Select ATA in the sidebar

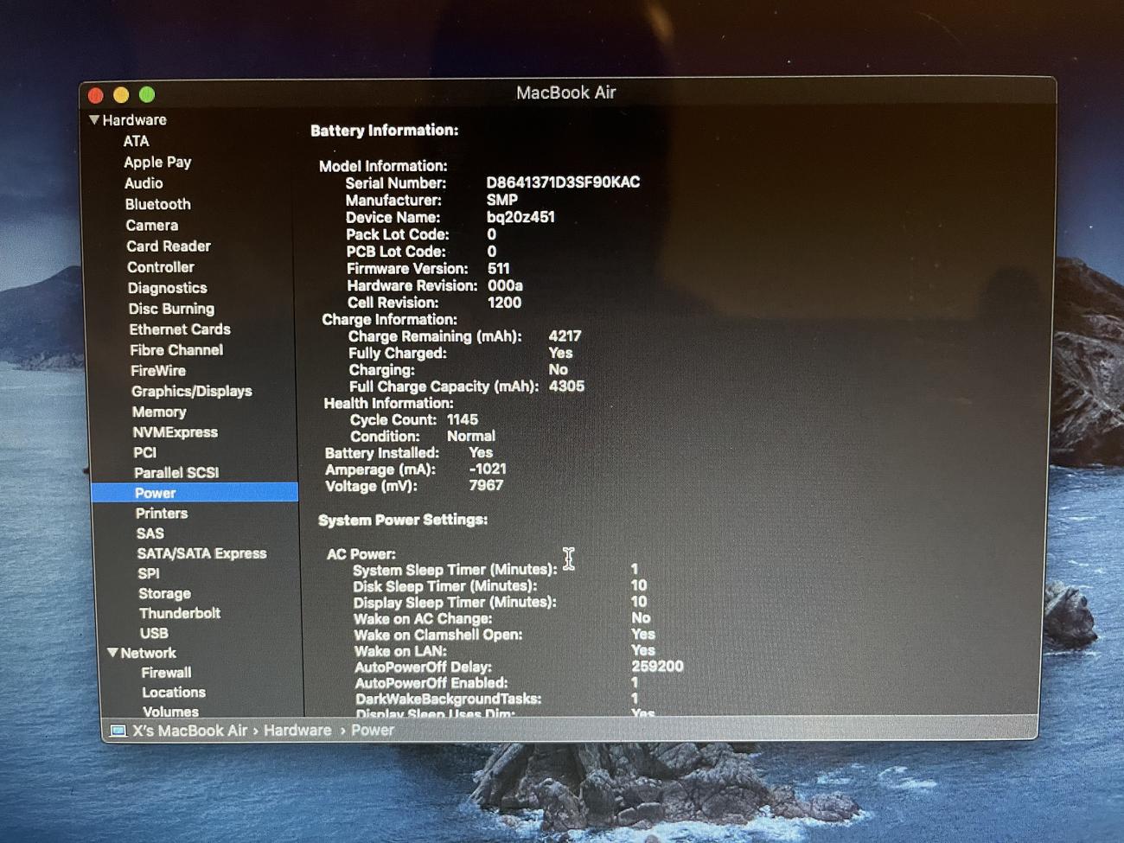pyautogui.click(x=136, y=141)
